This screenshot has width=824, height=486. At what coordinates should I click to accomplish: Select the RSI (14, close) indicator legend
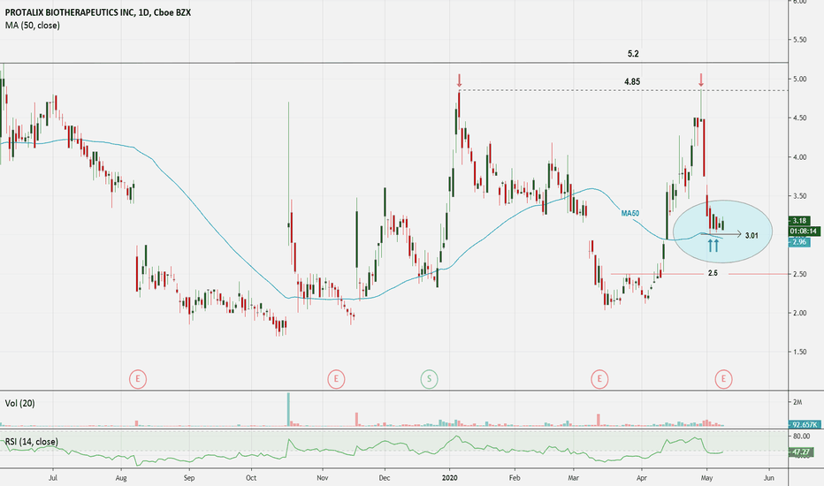(32, 442)
